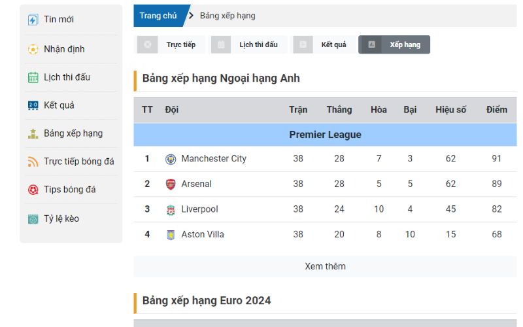Image resolution: width=523 pixels, height=327 pixels.
Task: Click the lightning bolt Tin mới icon
Action: click(x=33, y=20)
